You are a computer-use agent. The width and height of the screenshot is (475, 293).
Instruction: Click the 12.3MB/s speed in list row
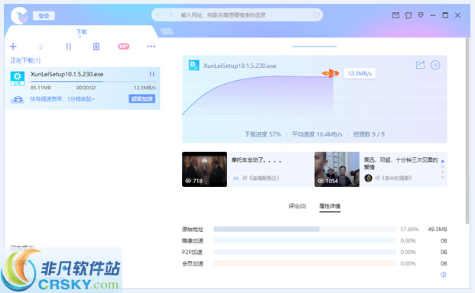pyautogui.click(x=145, y=88)
